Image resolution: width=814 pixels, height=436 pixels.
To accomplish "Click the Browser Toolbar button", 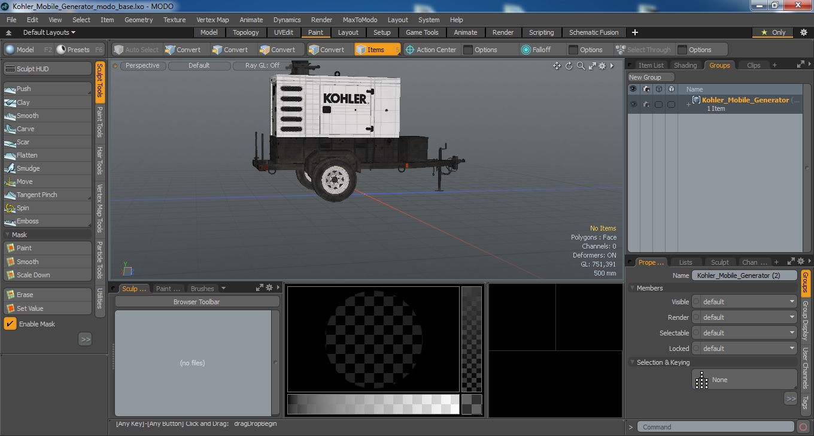I will tap(196, 302).
